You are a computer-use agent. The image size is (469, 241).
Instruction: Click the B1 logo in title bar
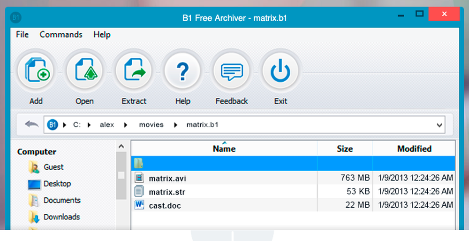click(x=15, y=18)
